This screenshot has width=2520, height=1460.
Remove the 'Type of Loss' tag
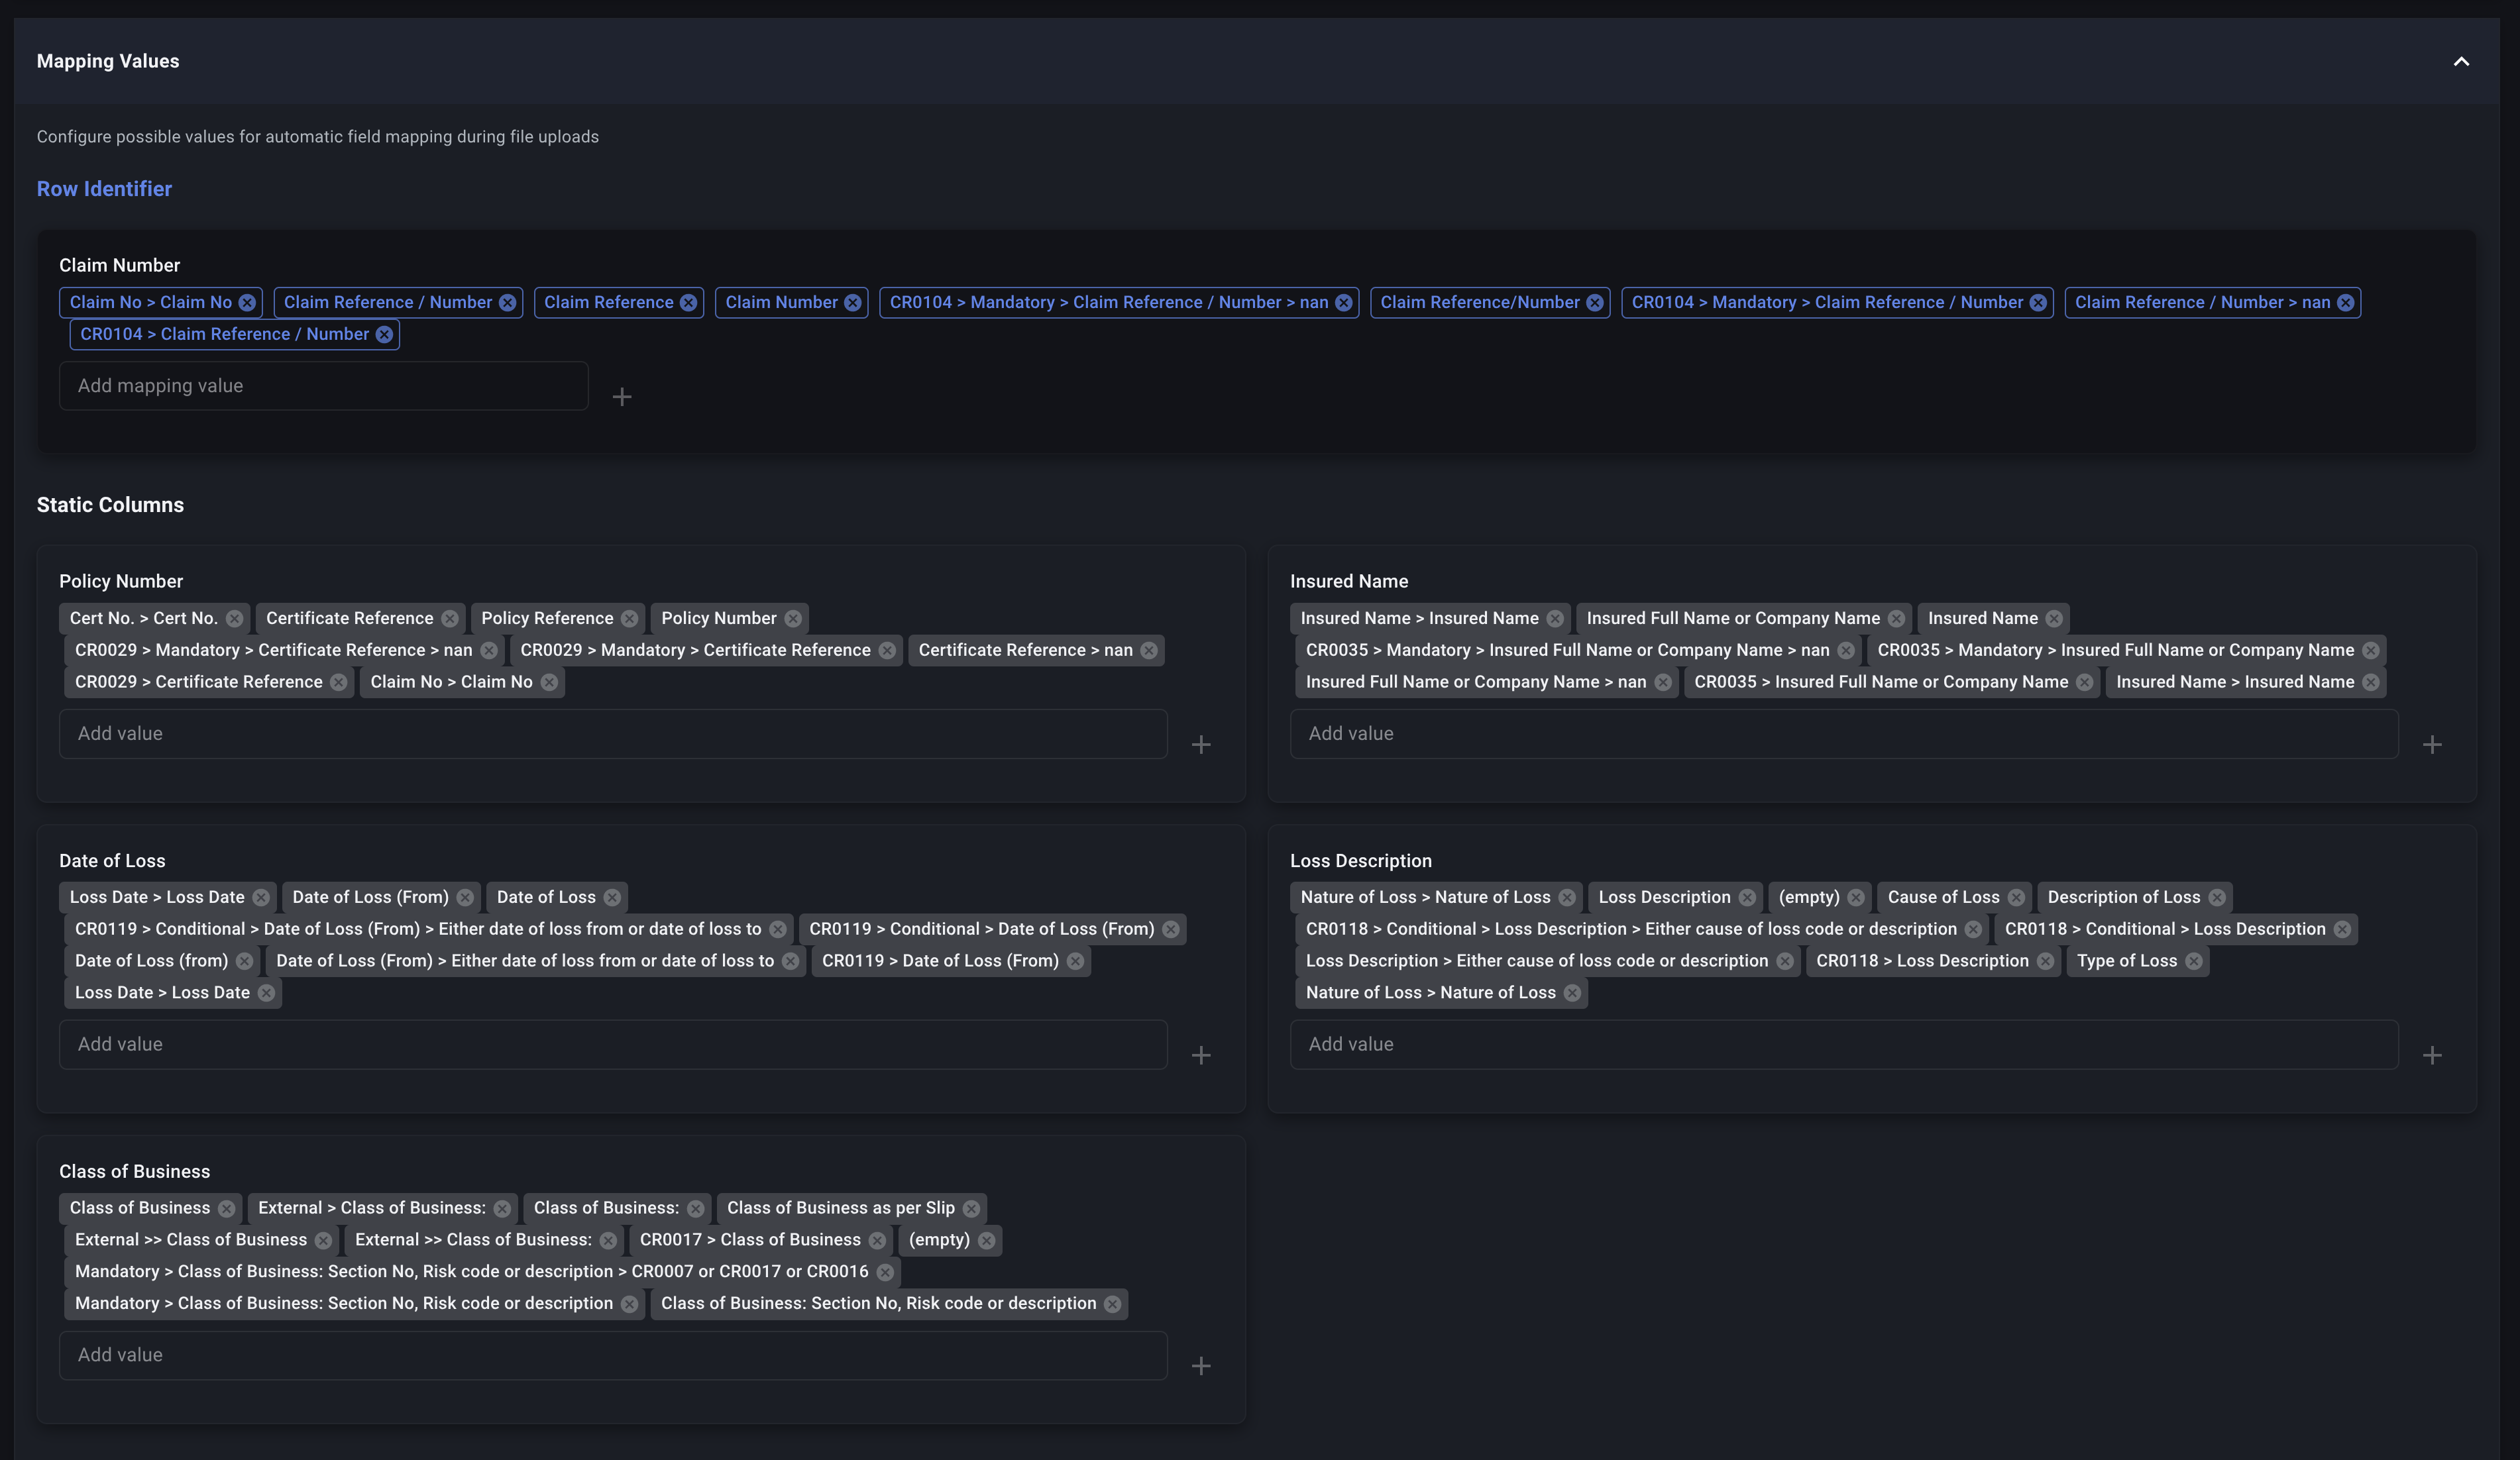(x=2193, y=961)
